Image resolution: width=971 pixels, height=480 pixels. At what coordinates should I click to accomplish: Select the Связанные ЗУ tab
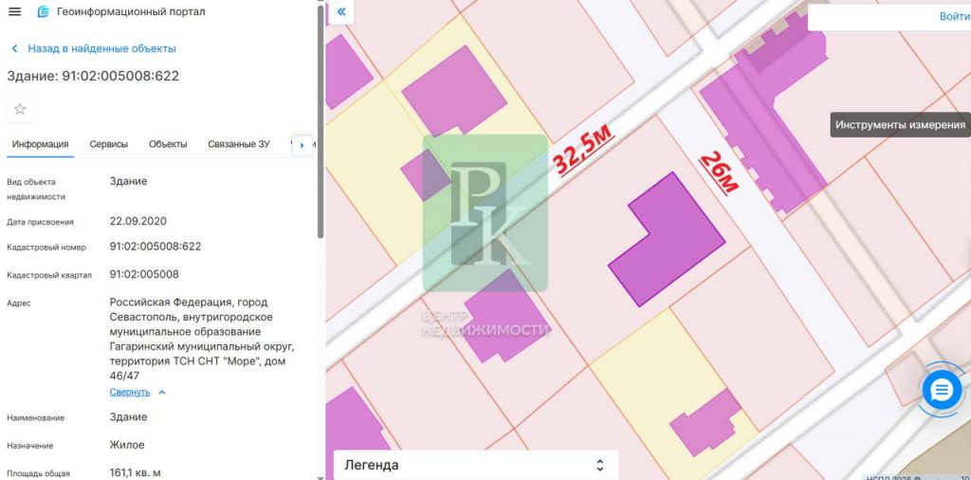click(x=238, y=144)
